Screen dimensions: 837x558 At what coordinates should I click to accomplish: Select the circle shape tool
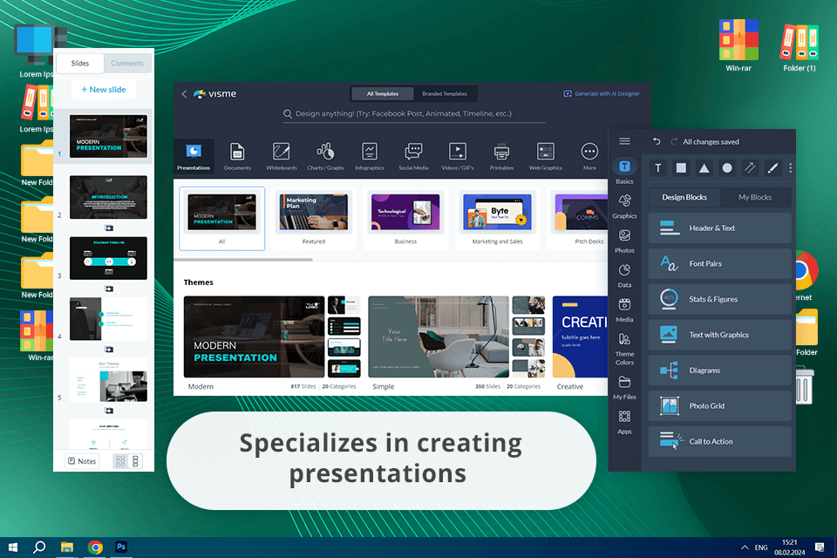click(x=726, y=168)
